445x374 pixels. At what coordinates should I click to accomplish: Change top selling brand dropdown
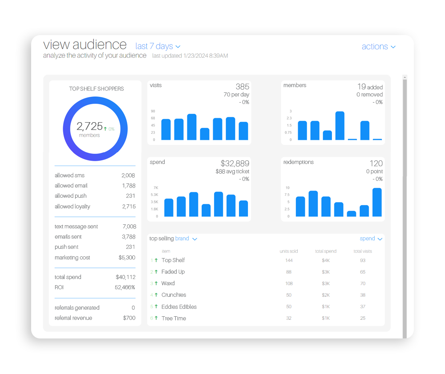(x=186, y=239)
